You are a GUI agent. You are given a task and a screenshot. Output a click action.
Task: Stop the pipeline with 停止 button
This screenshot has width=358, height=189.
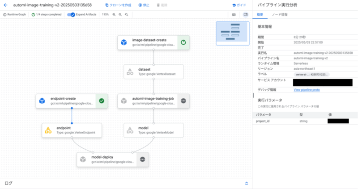pyautogui.click(x=144, y=5)
